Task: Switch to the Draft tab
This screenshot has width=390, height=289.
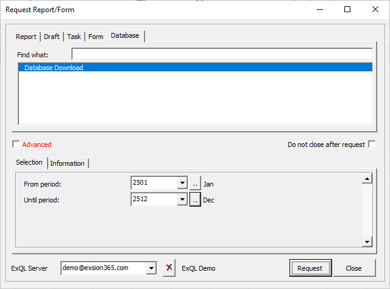Action: point(52,37)
